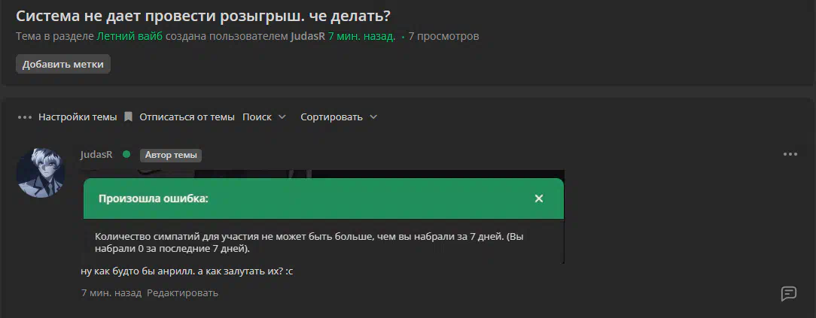Close the Произошла ошибка banner with X
816x318 pixels.
539,198
